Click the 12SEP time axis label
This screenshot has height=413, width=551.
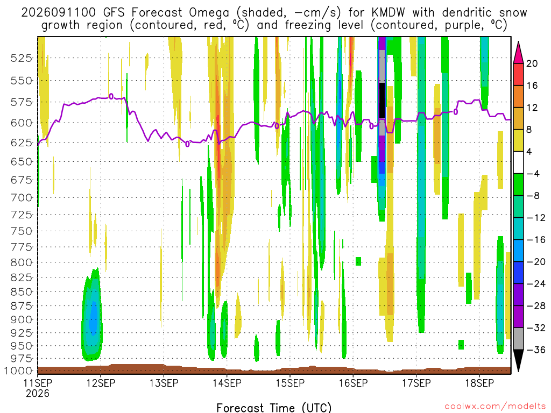101,383
